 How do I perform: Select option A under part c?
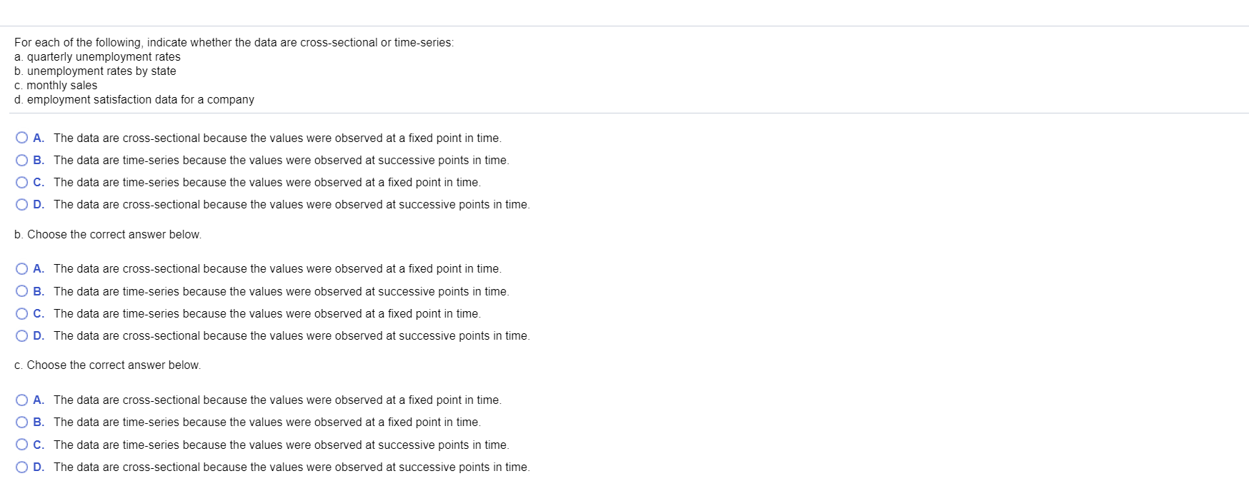22,400
